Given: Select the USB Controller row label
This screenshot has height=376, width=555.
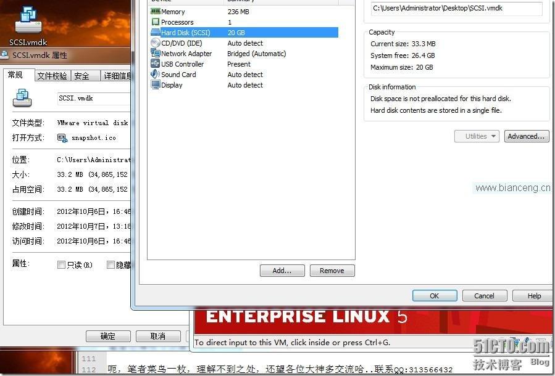Looking at the screenshot, I should coord(182,64).
